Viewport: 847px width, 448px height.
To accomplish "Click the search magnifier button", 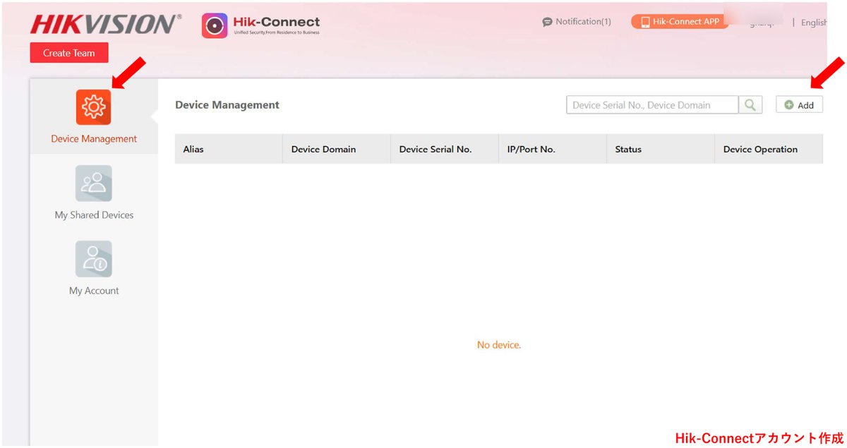I will pyautogui.click(x=750, y=105).
